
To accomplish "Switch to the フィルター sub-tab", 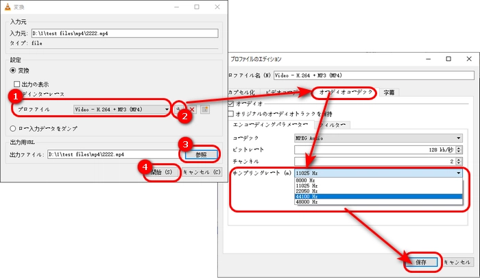I will (x=332, y=125).
